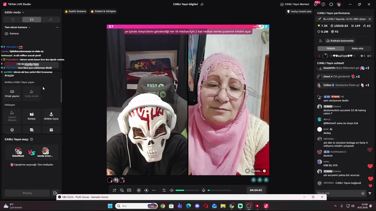This screenshot has width=376, height=211.
Task: Open the settings gear in title bar
Action: [331, 4]
